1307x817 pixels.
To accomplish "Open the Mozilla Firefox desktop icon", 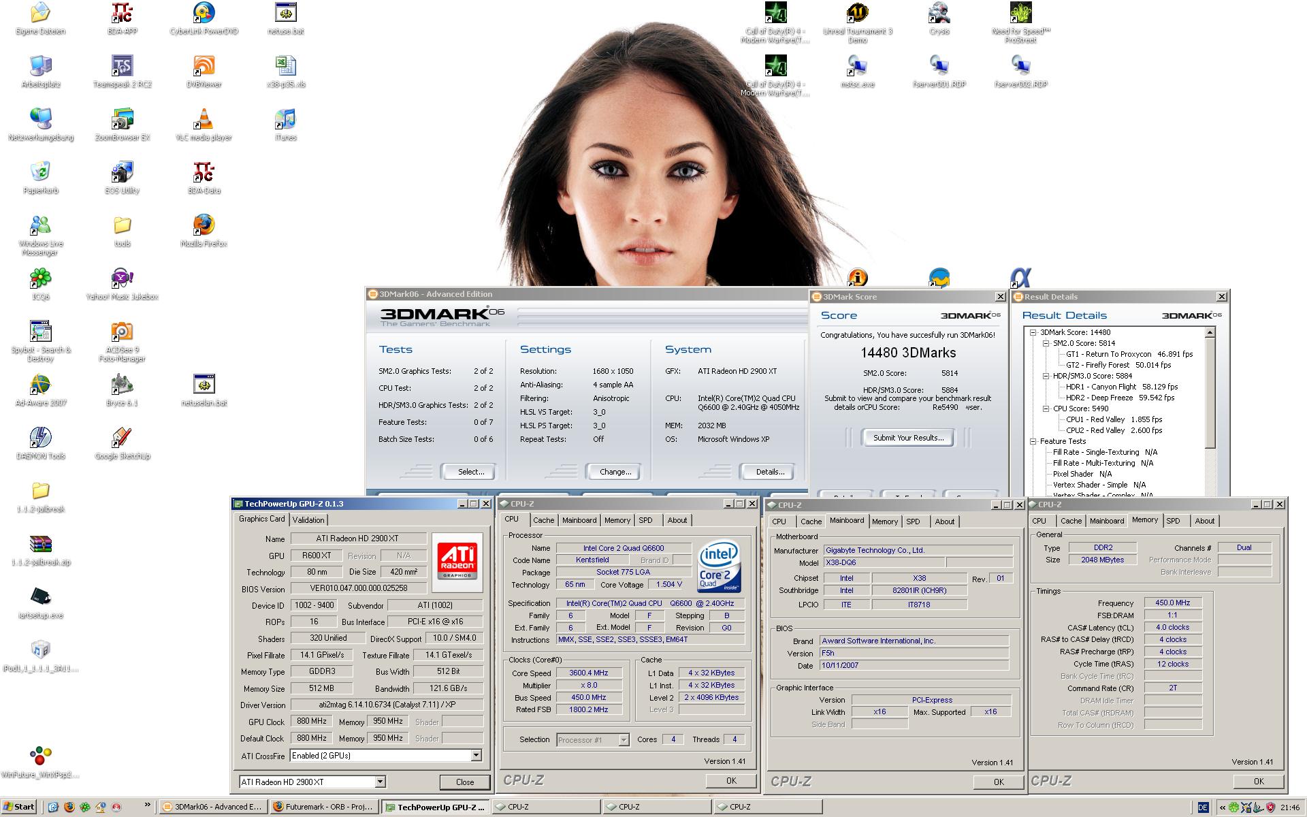I will (x=204, y=231).
